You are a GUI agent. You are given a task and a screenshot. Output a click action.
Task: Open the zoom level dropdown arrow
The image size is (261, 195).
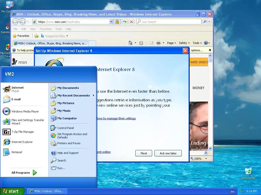206,159
